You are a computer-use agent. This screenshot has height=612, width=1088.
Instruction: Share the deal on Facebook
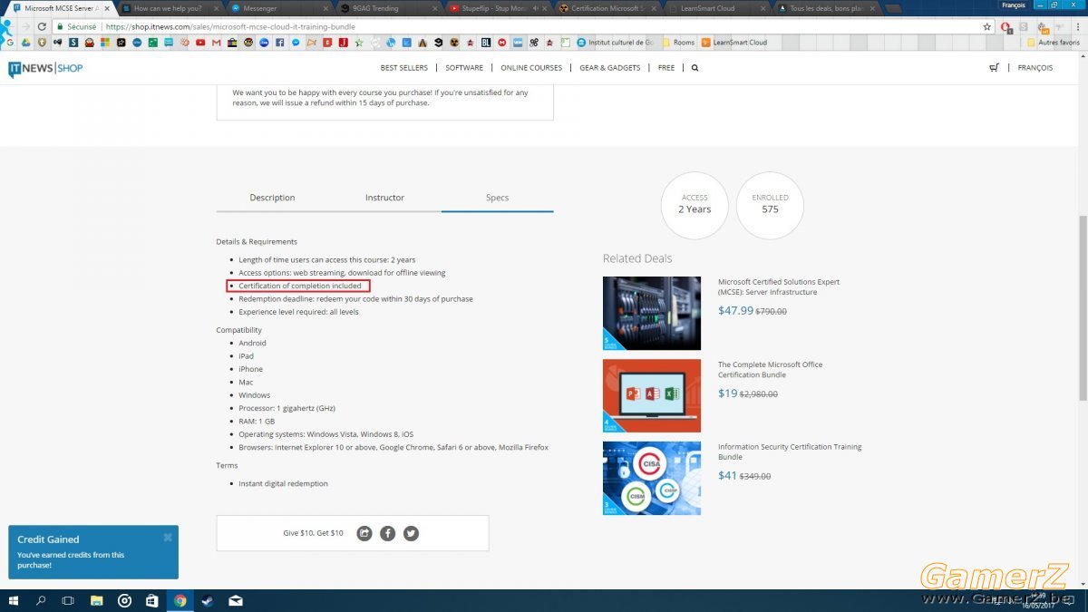click(388, 533)
